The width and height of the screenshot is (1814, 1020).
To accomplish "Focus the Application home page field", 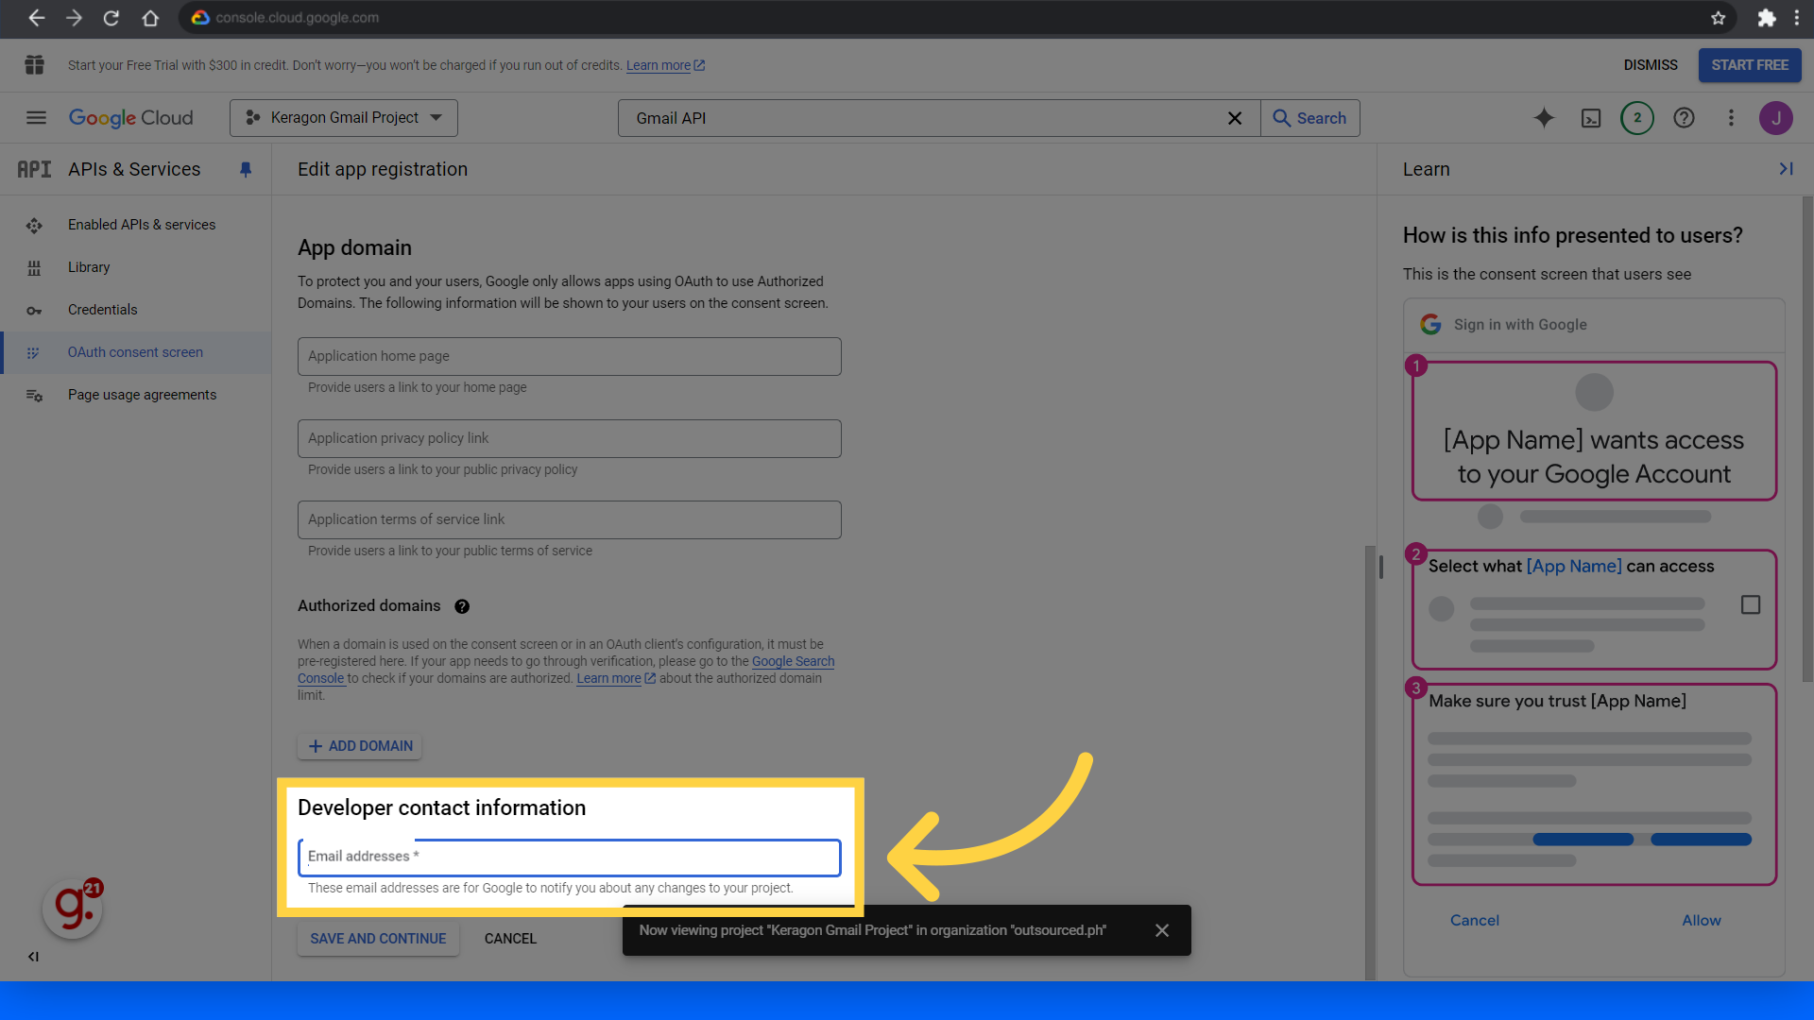I will (570, 356).
